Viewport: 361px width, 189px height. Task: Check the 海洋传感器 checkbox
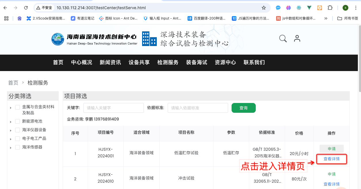point(18,147)
